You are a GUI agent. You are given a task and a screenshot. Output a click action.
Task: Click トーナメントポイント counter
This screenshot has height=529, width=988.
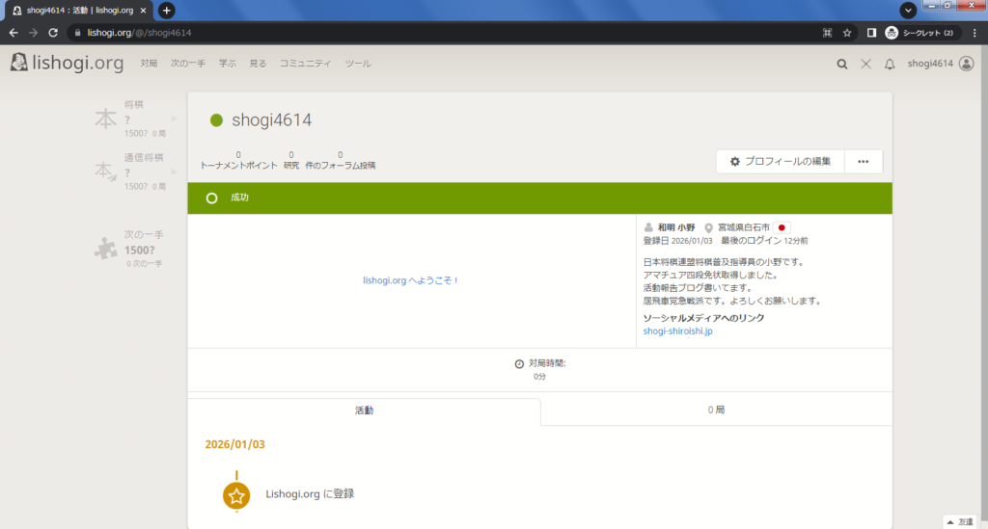238,160
